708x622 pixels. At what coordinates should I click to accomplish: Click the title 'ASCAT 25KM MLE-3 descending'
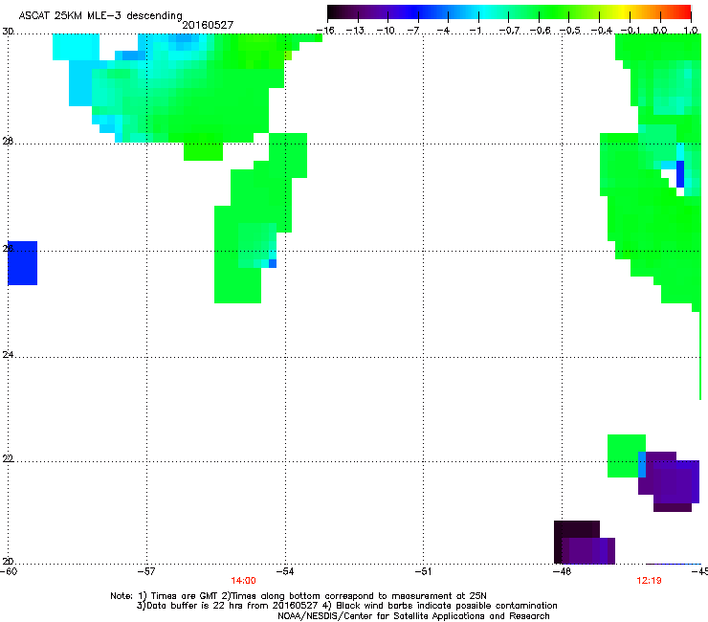[100, 16]
